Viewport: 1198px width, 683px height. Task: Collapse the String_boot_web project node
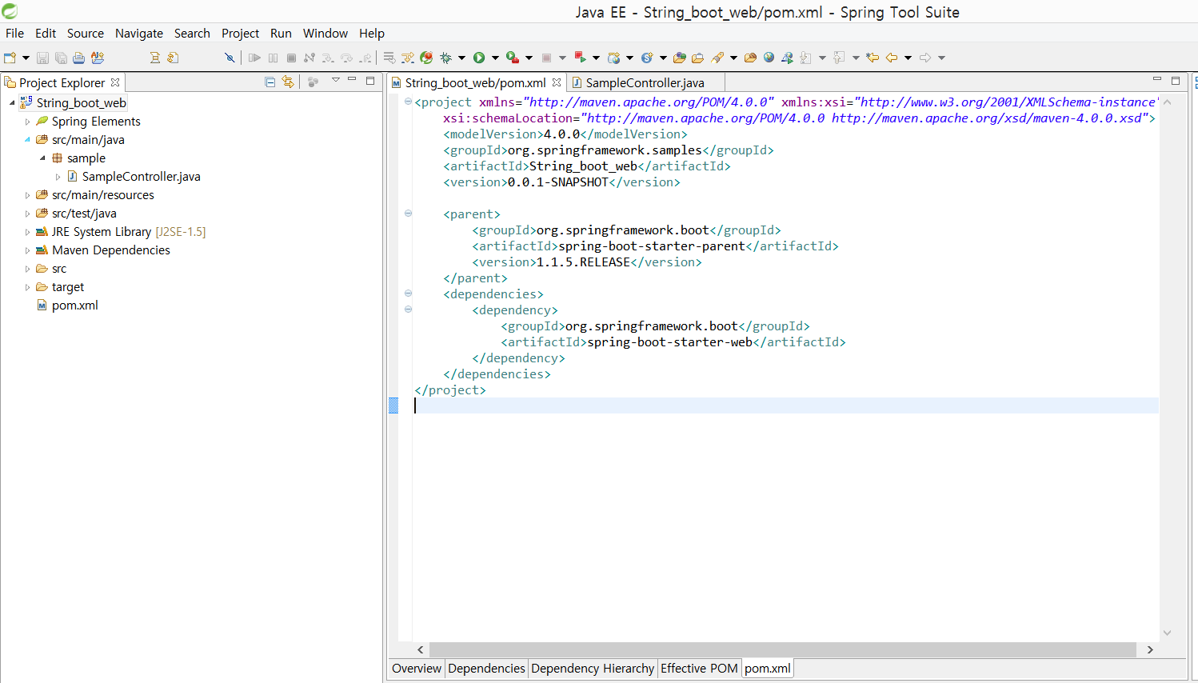[12, 103]
